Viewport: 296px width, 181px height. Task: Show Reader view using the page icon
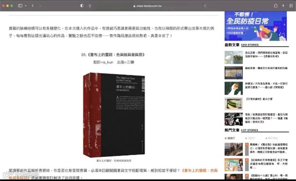coord(90,6)
